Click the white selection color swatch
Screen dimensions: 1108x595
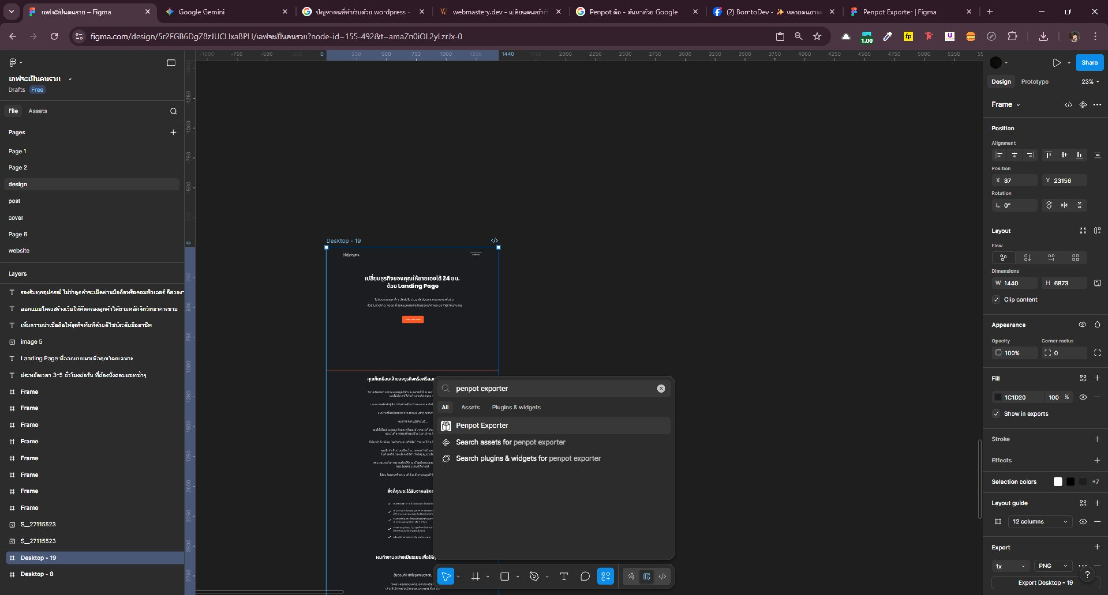point(1058,482)
